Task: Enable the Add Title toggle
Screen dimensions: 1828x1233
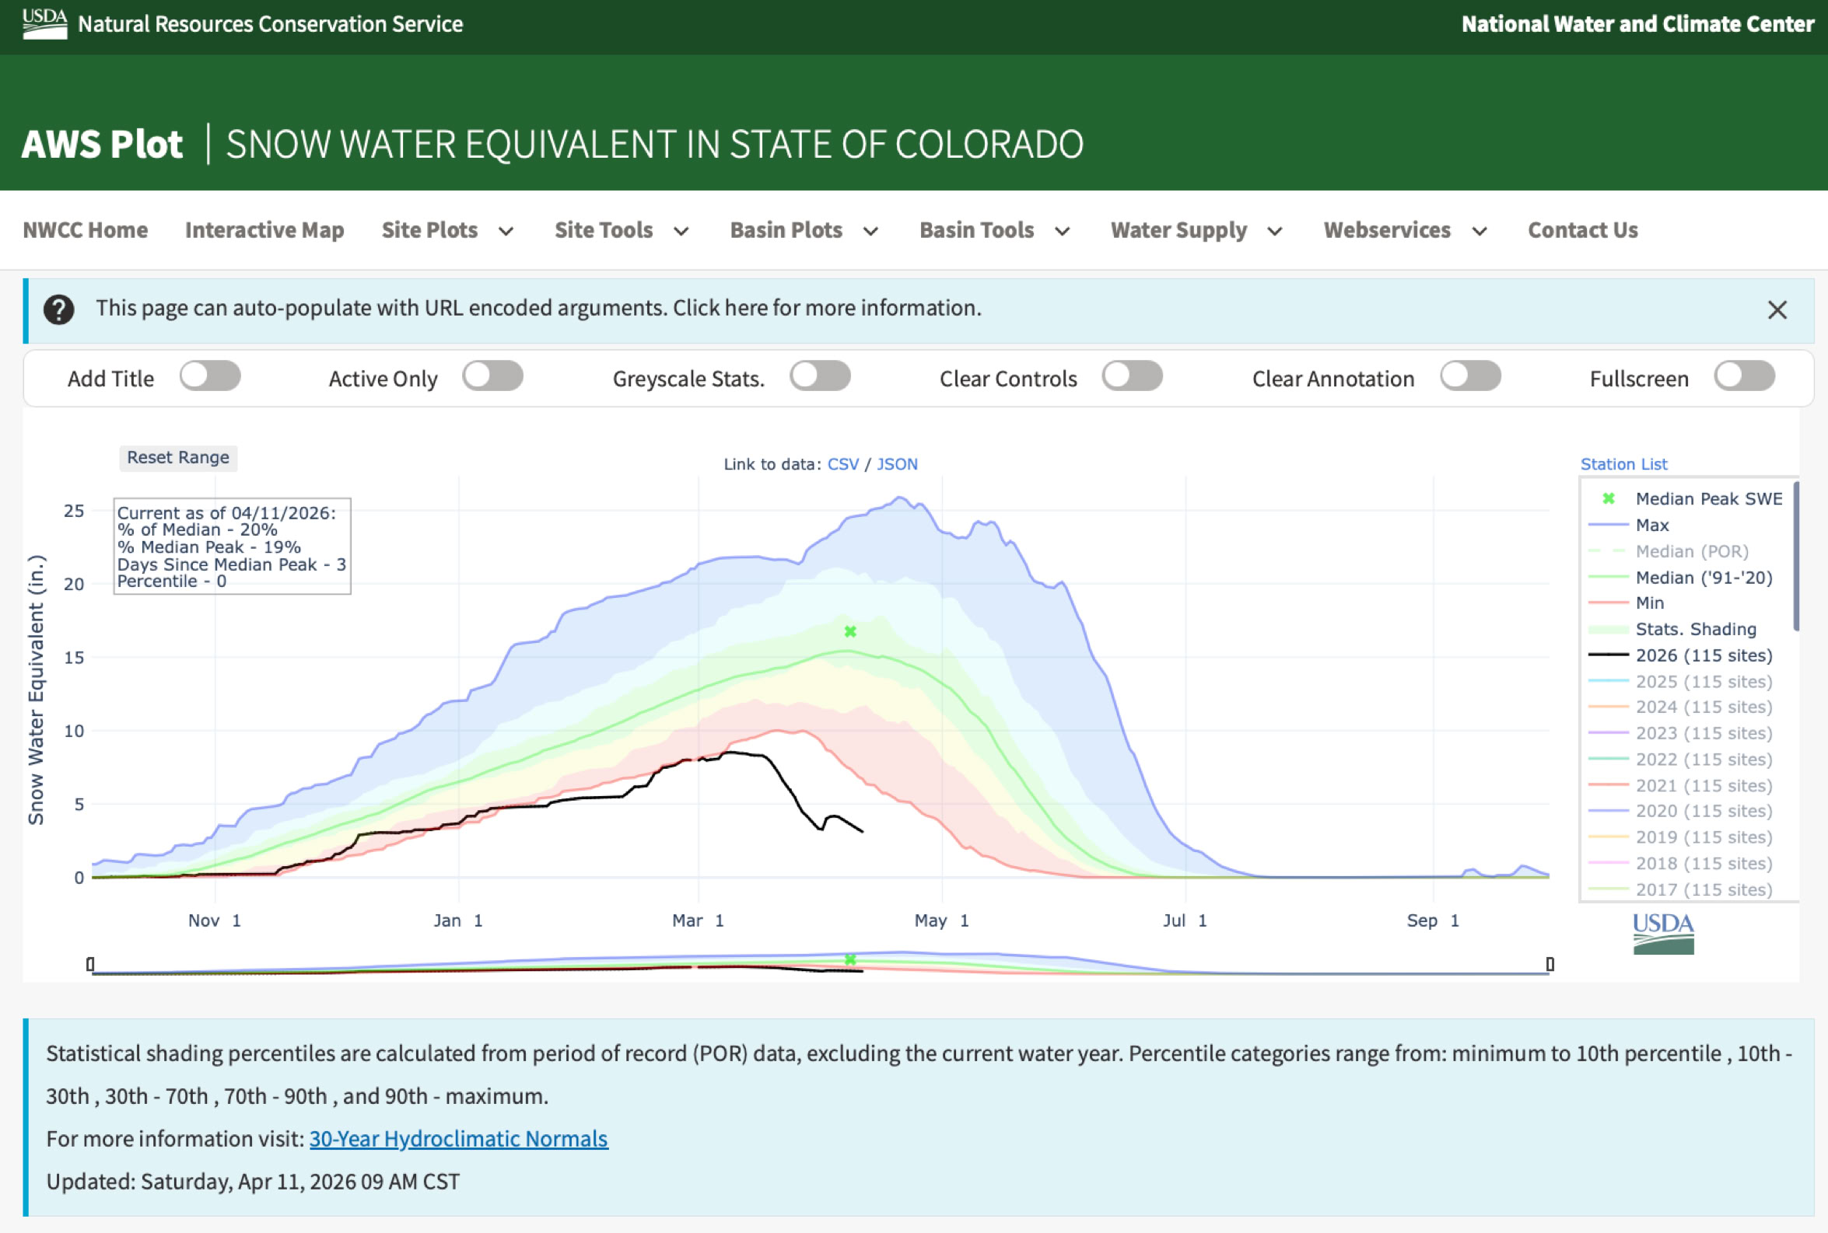Action: pyautogui.click(x=210, y=376)
